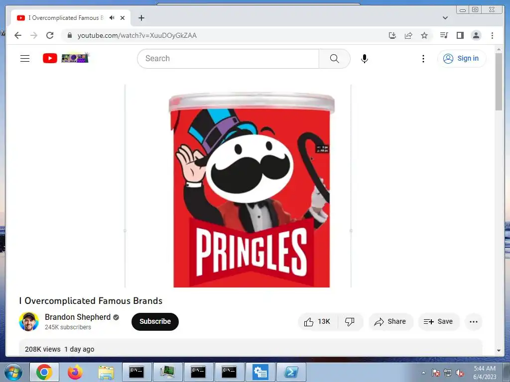Screen dimensions: 510x382
Task: Subscribe to Brandon Shepherd
Action: tap(155, 322)
